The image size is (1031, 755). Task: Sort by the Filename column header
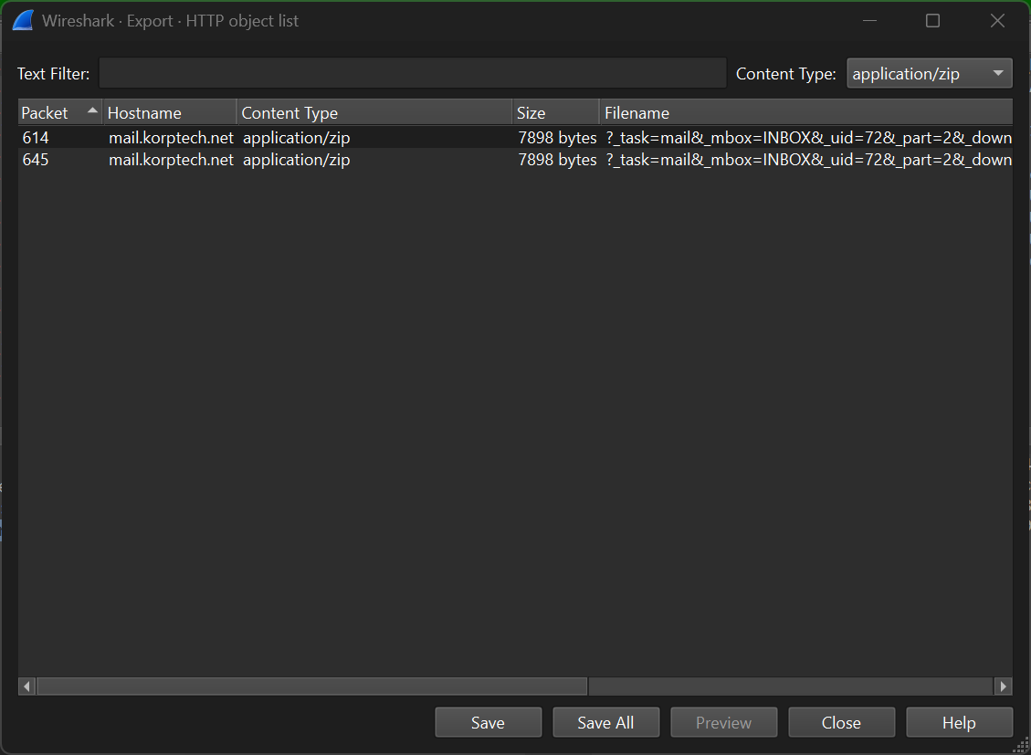point(806,113)
